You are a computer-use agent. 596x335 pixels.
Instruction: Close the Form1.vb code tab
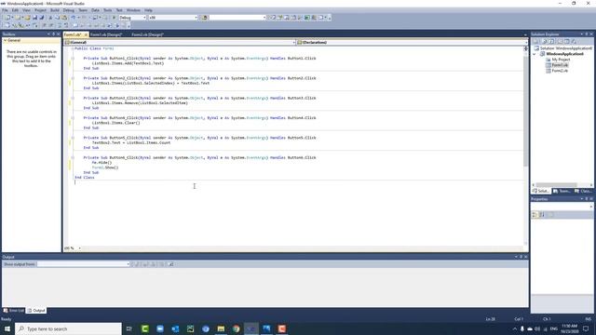pyautogui.click(x=86, y=34)
